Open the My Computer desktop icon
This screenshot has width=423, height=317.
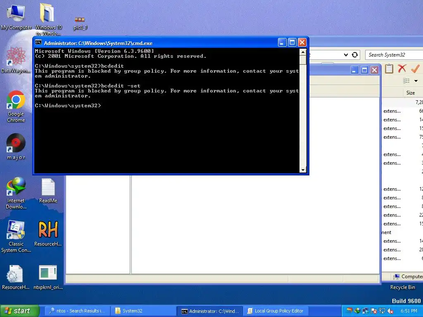(x=16, y=16)
